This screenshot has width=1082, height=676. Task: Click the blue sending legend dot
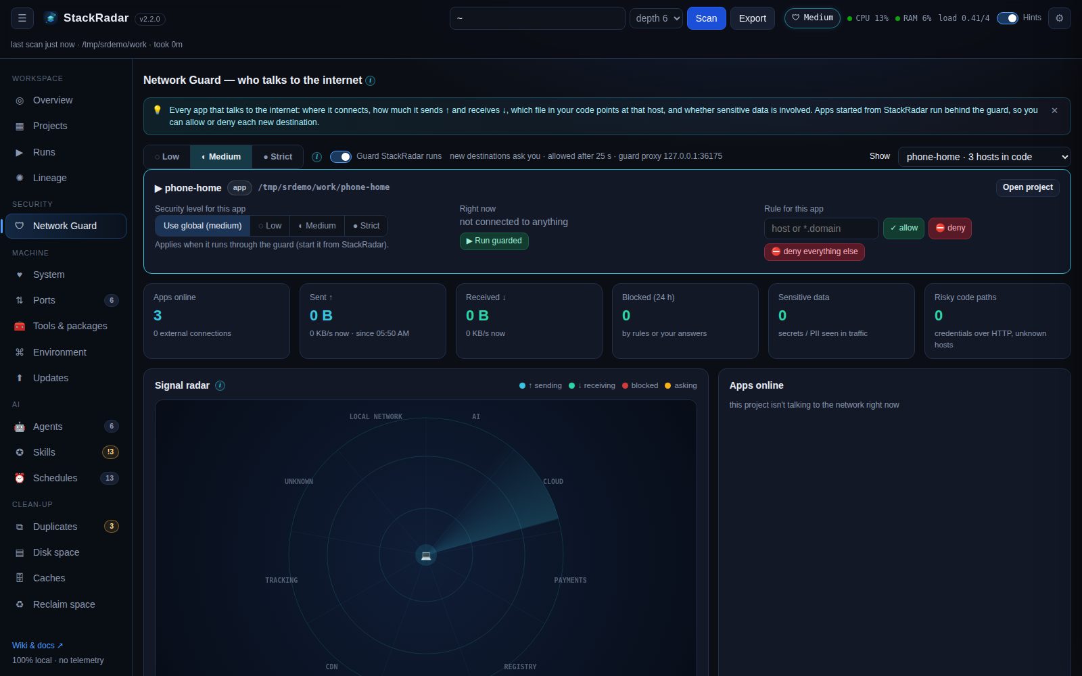coord(522,386)
